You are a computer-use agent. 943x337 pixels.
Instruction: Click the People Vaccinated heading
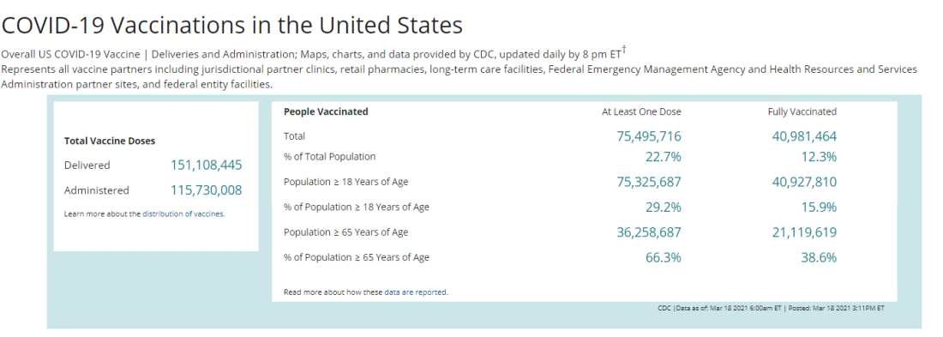[326, 111]
